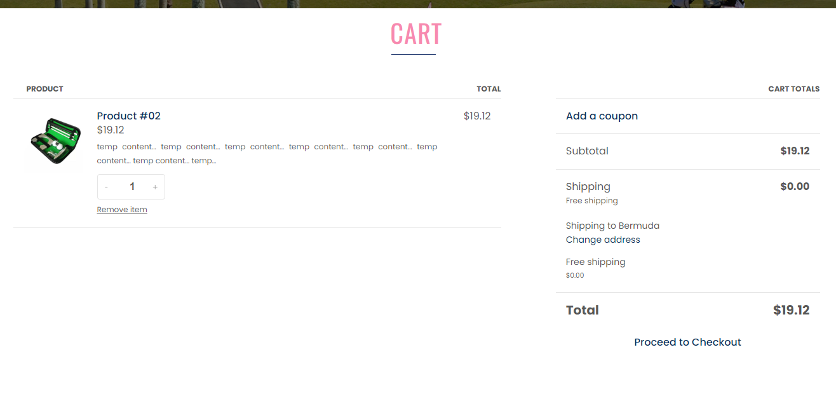
Task: Click the Shipping $0.00 amount
Action: (795, 186)
